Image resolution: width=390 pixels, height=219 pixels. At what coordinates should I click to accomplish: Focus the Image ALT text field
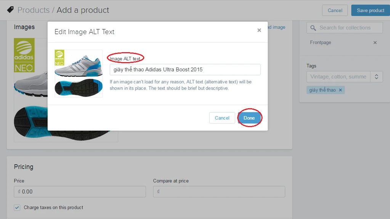click(185, 70)
